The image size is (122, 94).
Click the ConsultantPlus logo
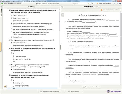click(114, 91)
